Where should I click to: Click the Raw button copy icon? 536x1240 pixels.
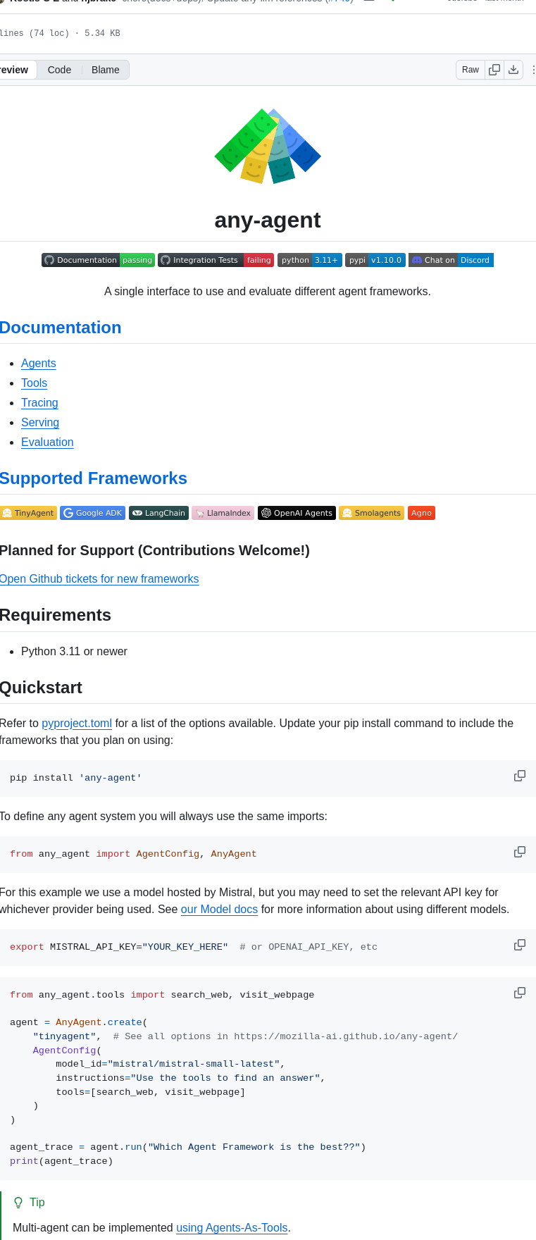coord(494,69)
